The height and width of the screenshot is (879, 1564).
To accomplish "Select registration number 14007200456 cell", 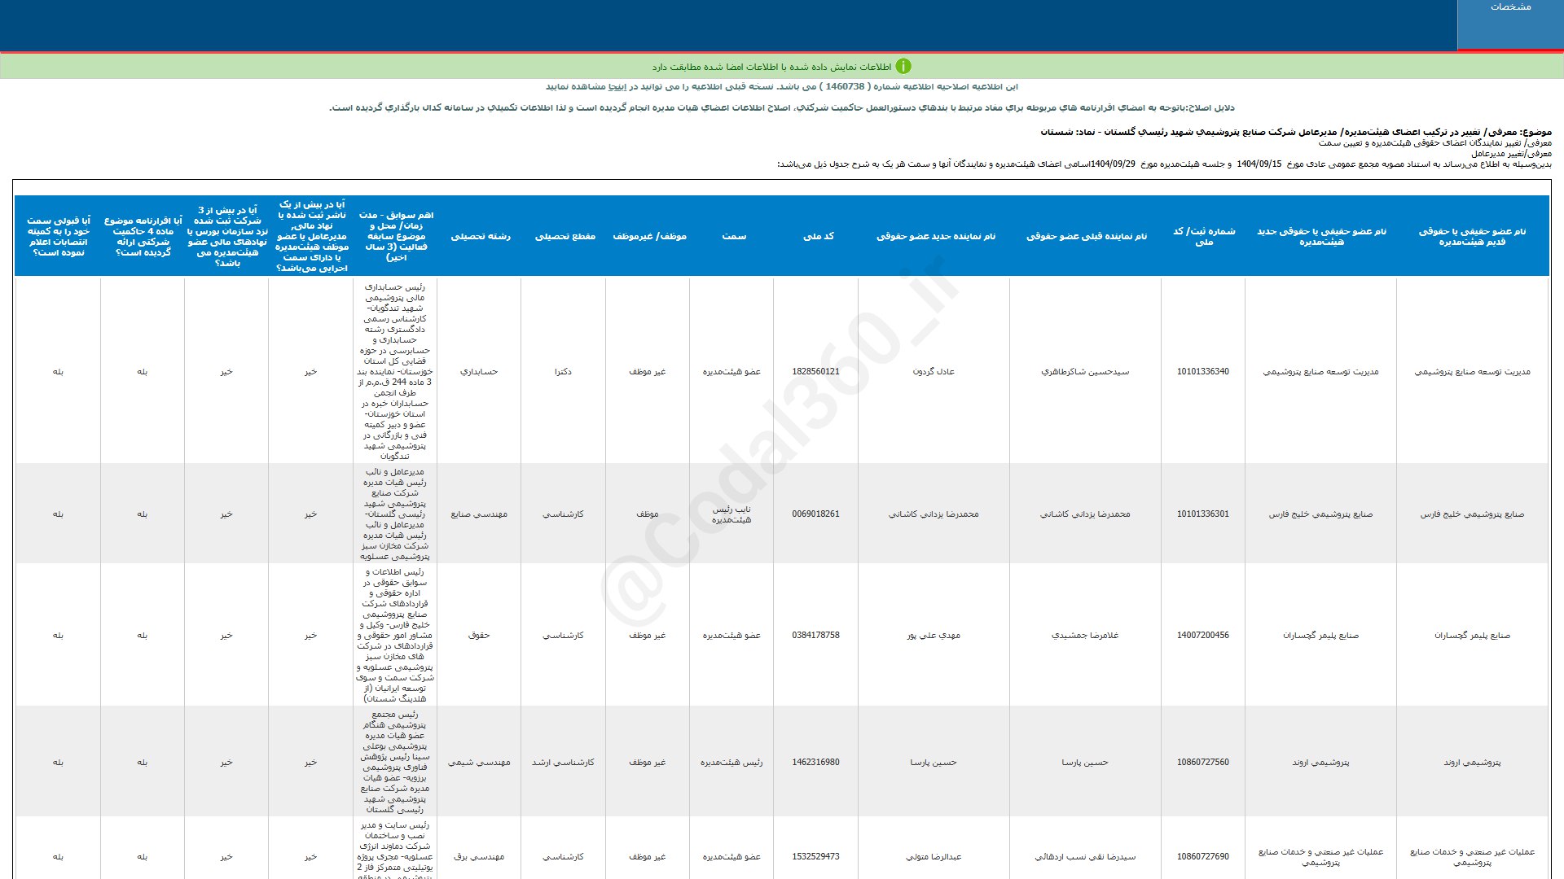I will (1202, 635).
